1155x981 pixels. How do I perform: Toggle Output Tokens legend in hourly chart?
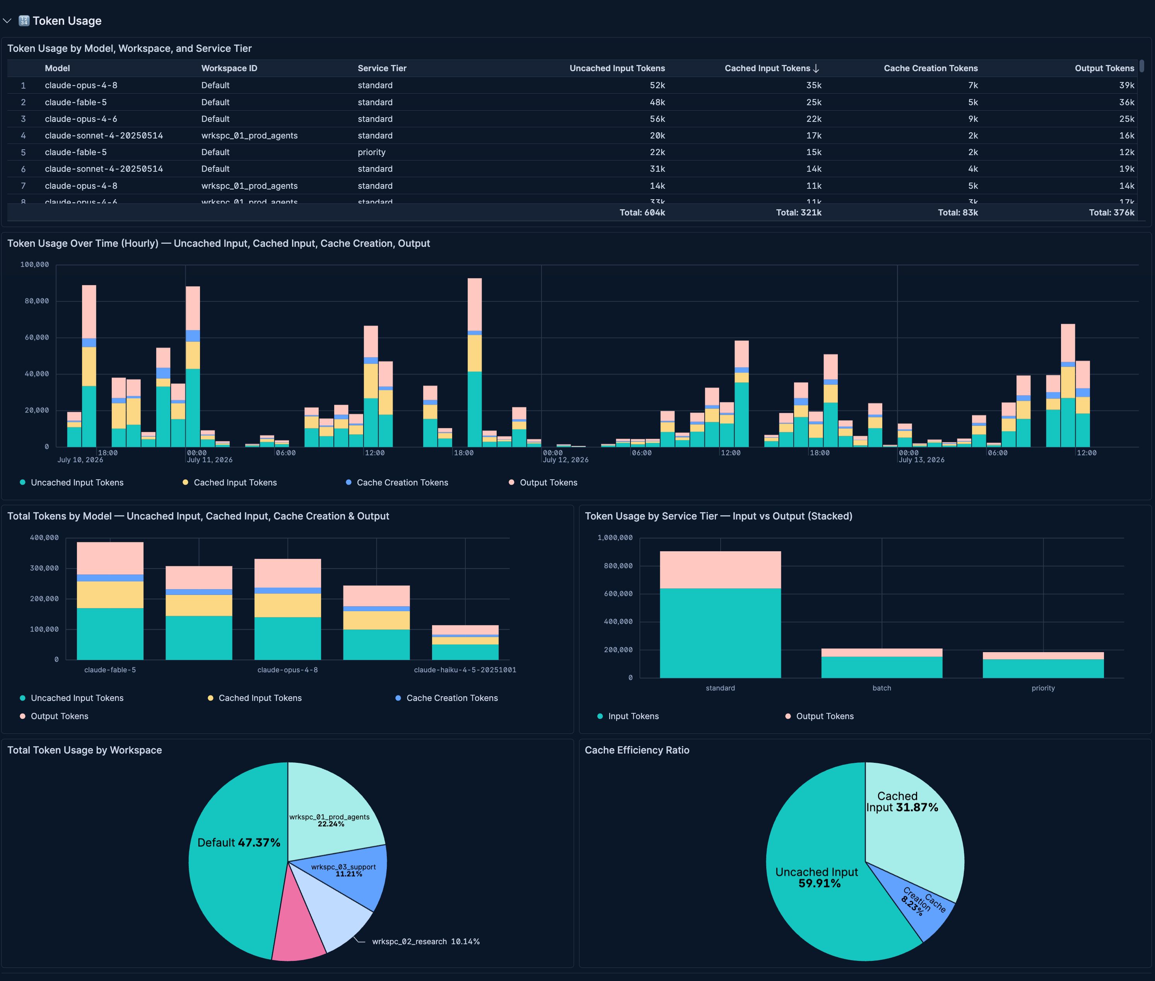[543, 483]
